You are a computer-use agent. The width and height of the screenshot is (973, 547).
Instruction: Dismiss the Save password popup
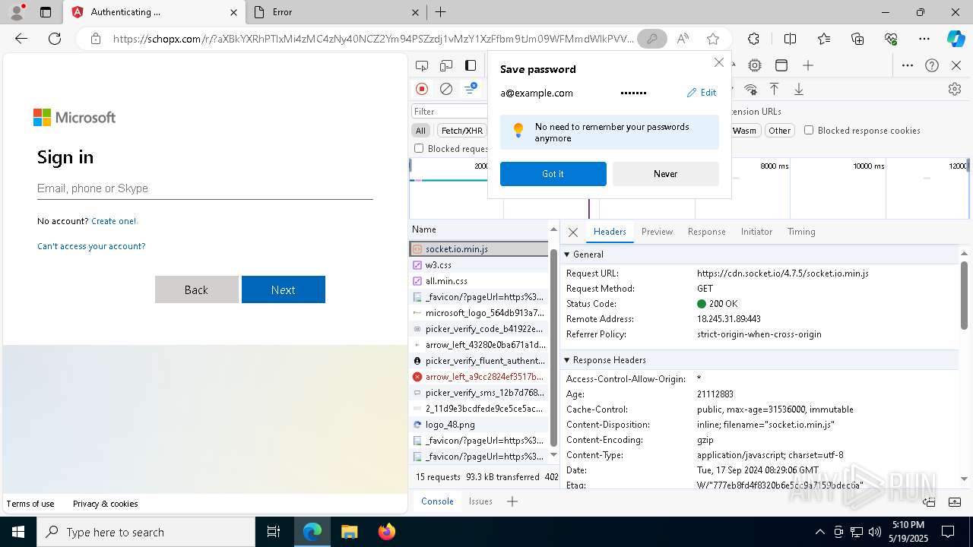pos(719,62)
